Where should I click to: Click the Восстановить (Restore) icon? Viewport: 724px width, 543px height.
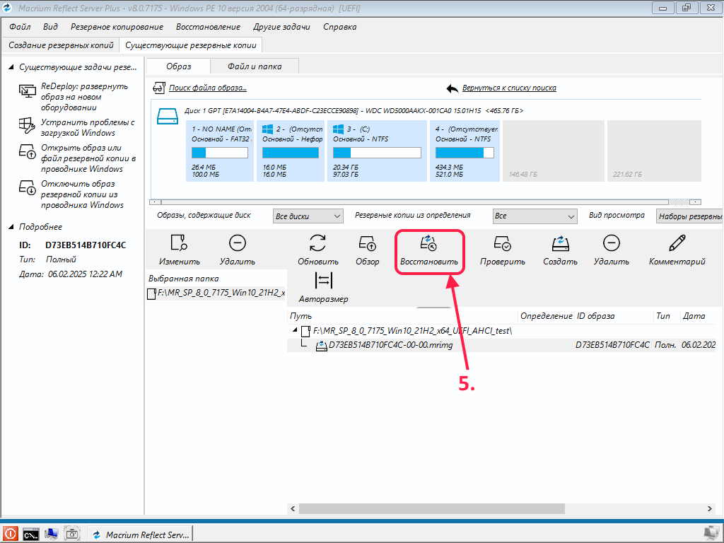tap(428, 245)
